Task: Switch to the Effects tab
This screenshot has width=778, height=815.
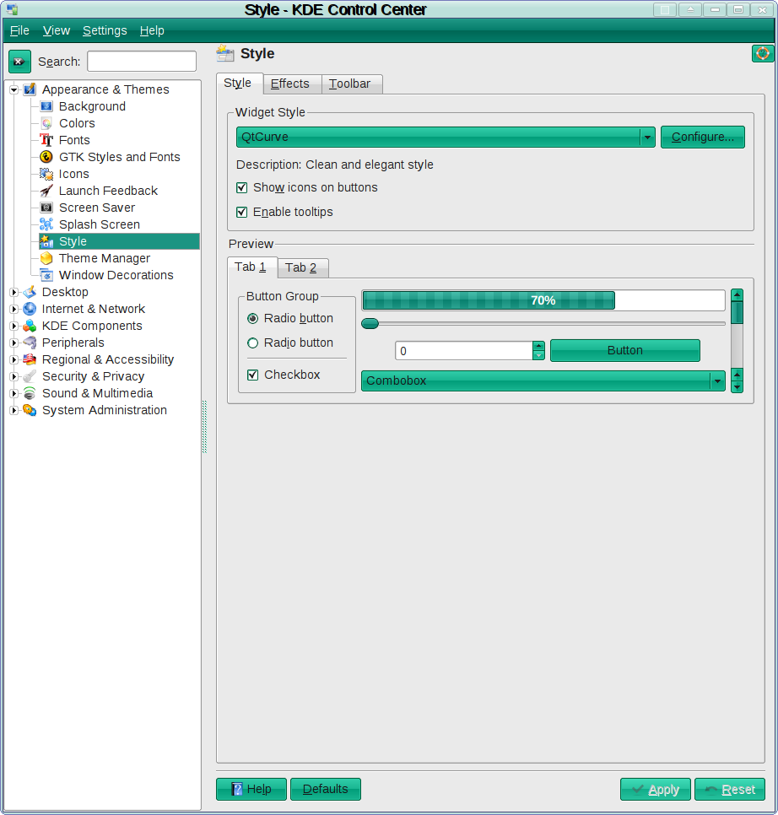Action: tap(290, 84)
